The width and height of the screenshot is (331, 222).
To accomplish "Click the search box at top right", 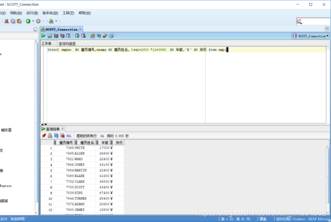I will click(x=313, y=21).
